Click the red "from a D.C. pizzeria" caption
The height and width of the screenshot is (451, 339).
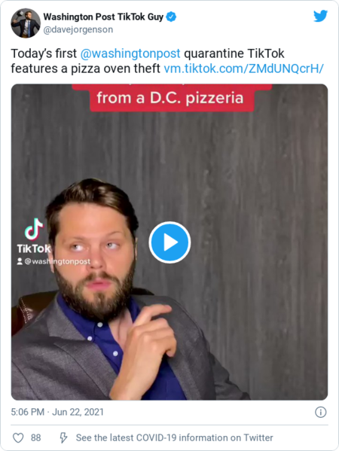pos(170,98)
